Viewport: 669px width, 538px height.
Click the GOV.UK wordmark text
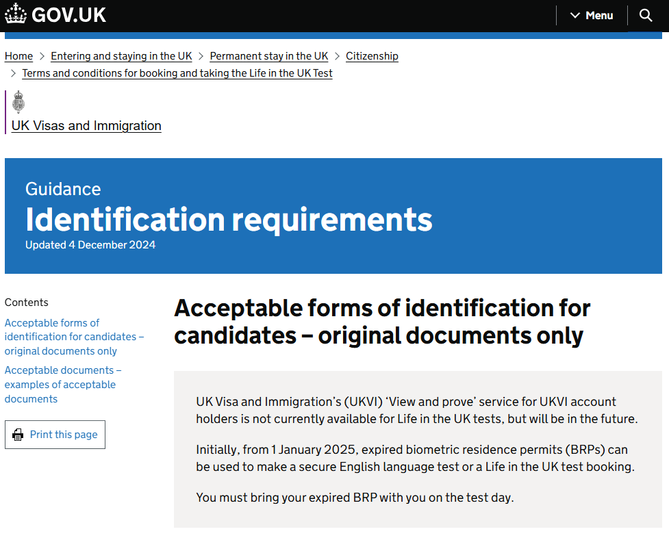tap(68, 15)
